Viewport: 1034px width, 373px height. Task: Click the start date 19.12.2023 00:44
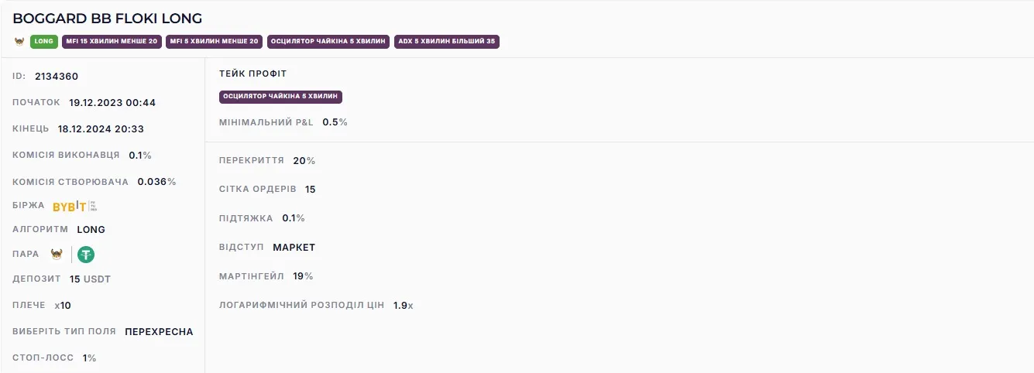(112, 102)
